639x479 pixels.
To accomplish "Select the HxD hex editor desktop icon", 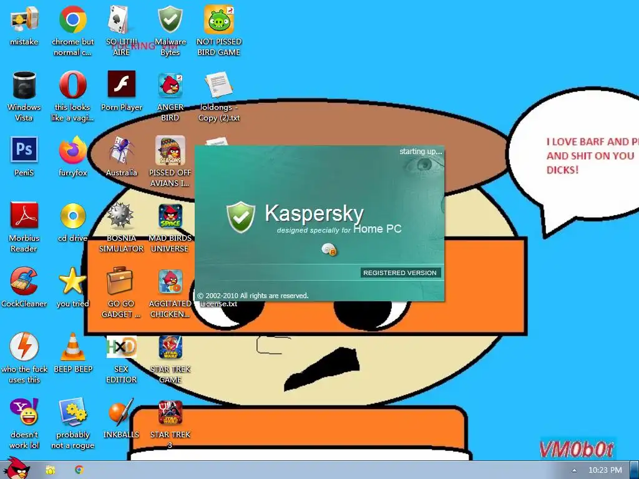I will (121, 347).
